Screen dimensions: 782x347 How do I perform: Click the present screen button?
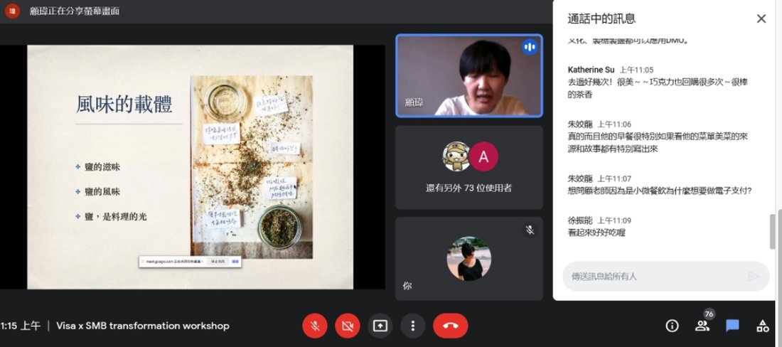(380, 326)
